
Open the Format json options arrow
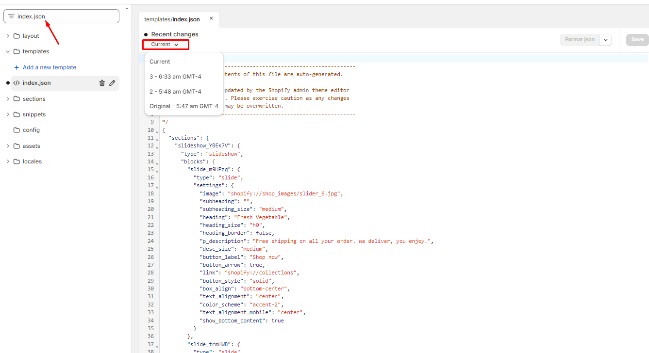point(606,40)
